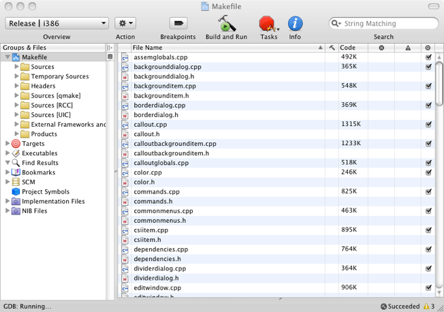
Task: Open the Info inspector icon
Action: click(295, 23)
